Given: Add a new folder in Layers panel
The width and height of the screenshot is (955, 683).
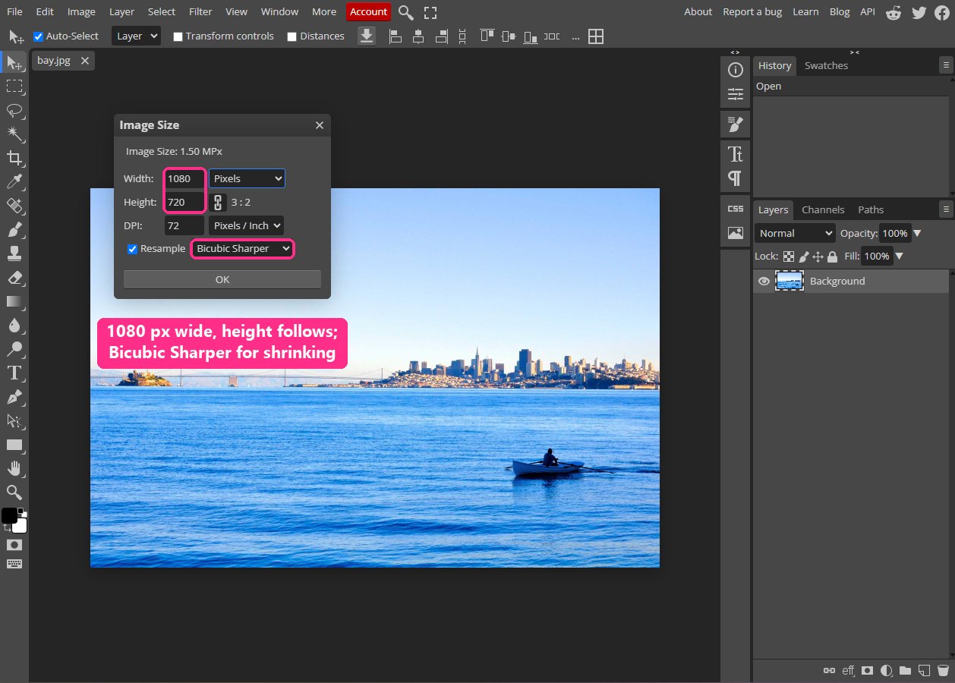Looking at the screenshot, I should 905,670.
